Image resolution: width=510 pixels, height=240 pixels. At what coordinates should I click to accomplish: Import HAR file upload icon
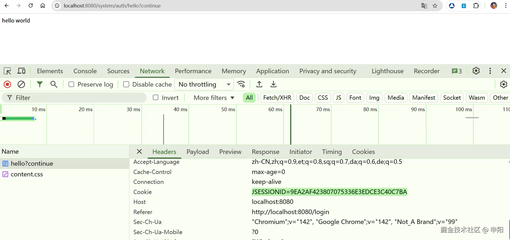point(259,84)
